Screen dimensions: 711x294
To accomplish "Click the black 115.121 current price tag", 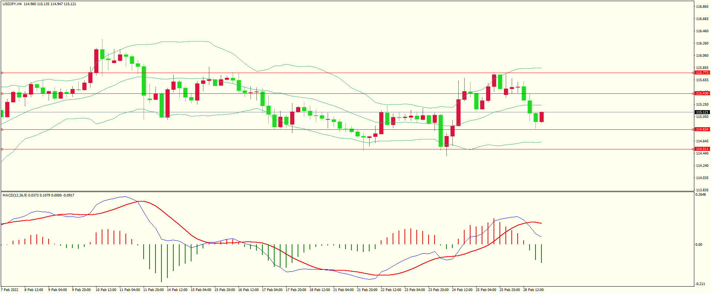I will (x=702, y=112).
